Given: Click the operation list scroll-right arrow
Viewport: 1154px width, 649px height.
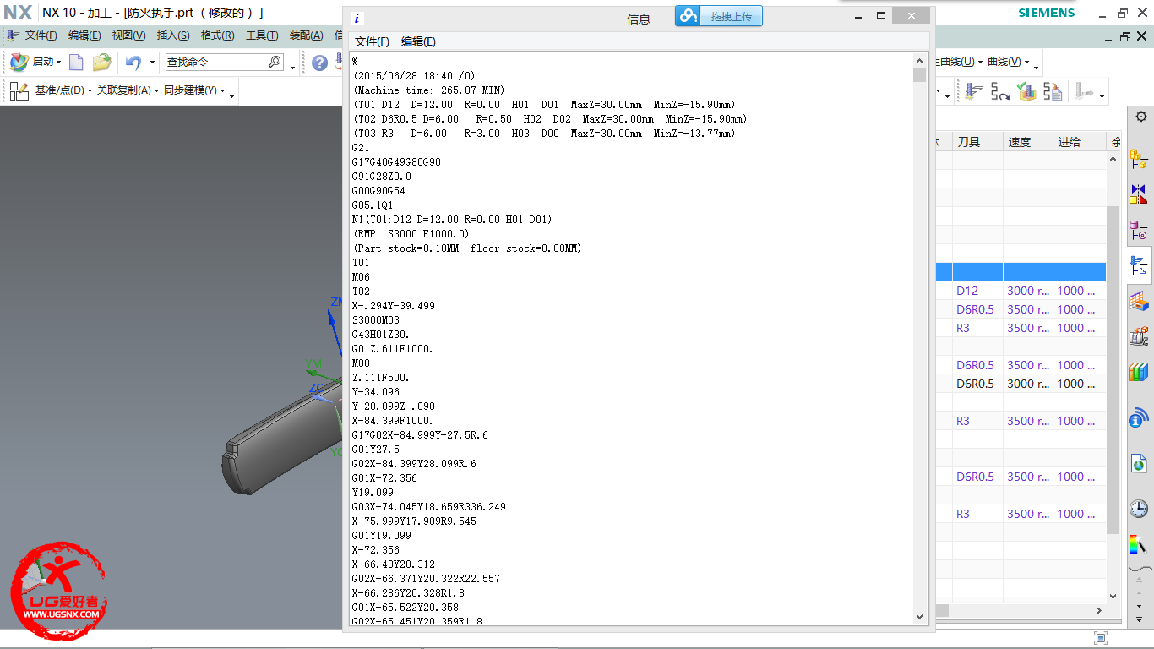Looking at the screenshot, I should point(1099,610).
